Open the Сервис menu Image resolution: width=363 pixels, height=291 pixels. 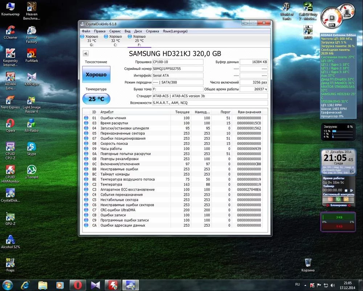click(x=115, y=31)
